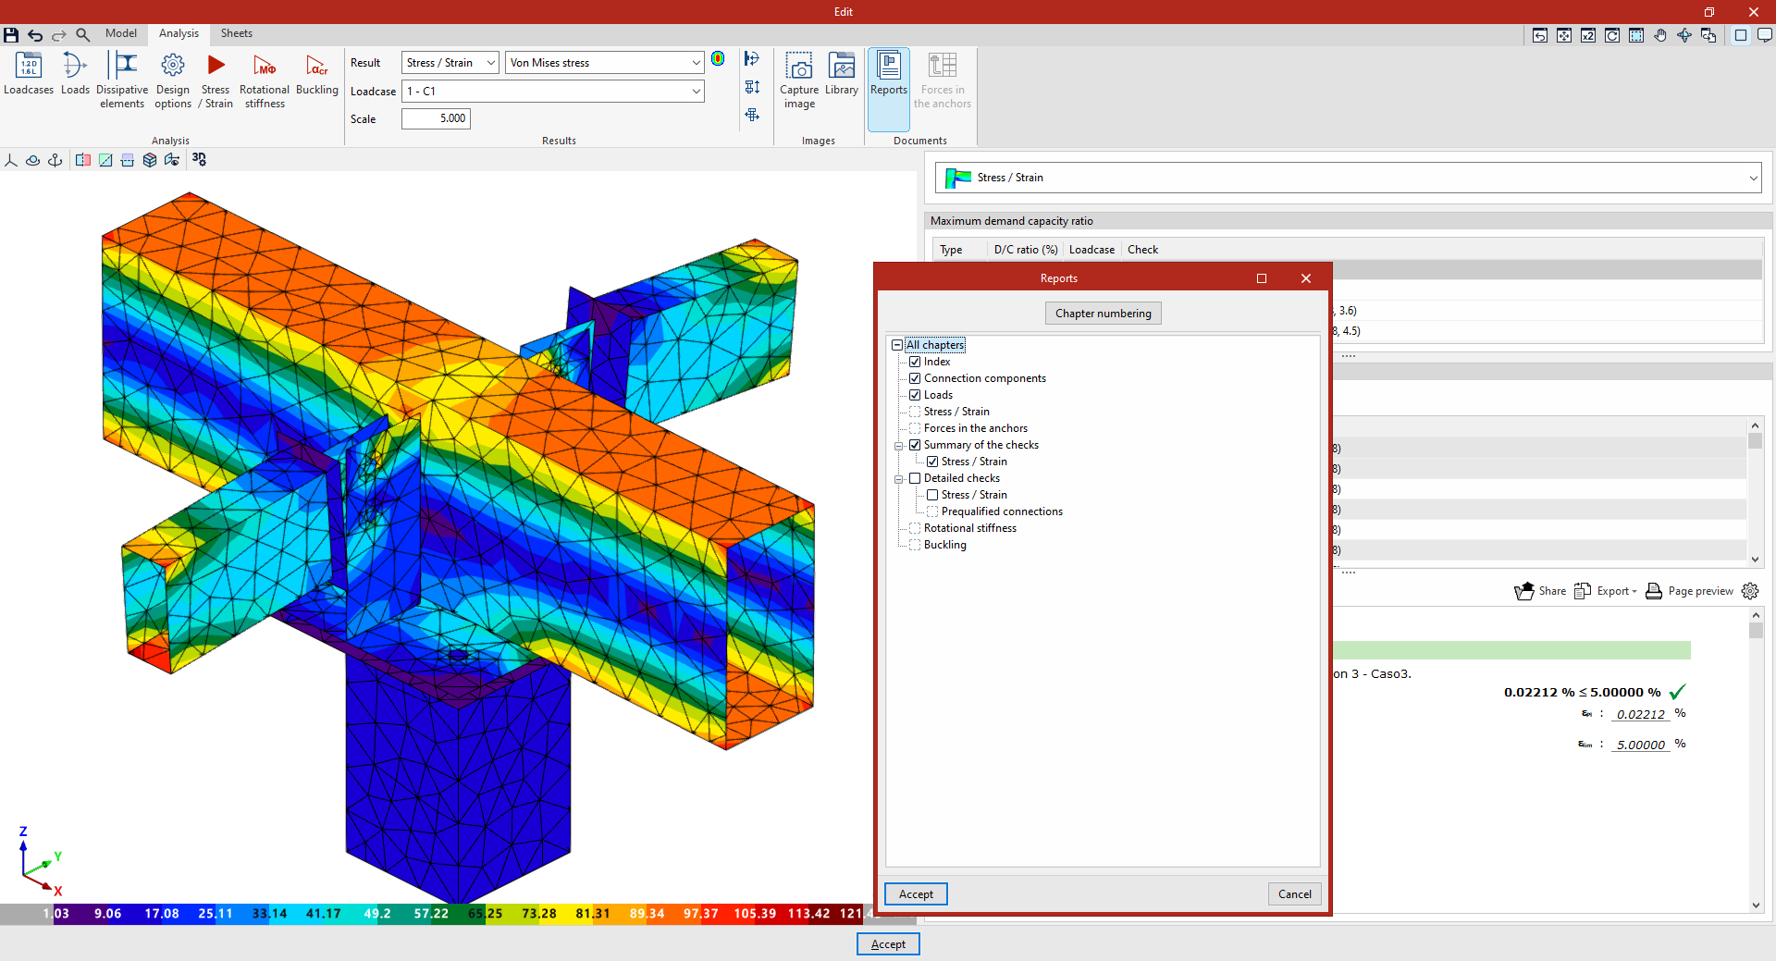The width and height of the screenshot is (1776, 961).
Task: Enable the Detailed checks checkbox
Action: tap(915, 478)
